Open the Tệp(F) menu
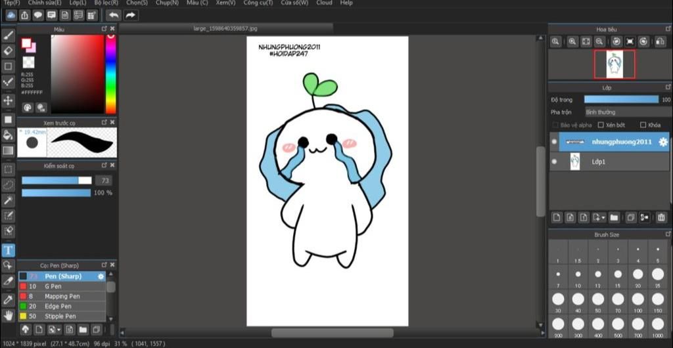Viewport: 673px width, 348px height. (x=12, y=3)
